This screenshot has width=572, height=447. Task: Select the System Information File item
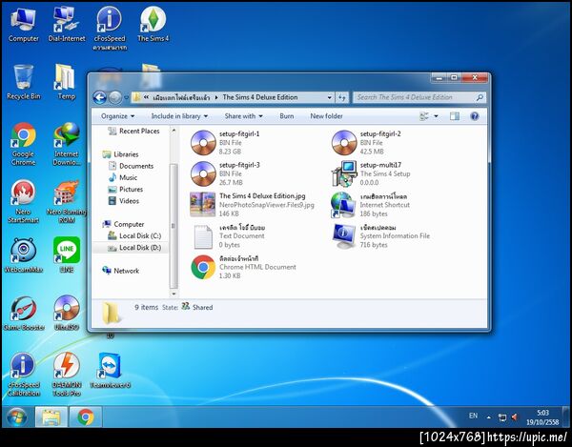[x=380, y=236]
